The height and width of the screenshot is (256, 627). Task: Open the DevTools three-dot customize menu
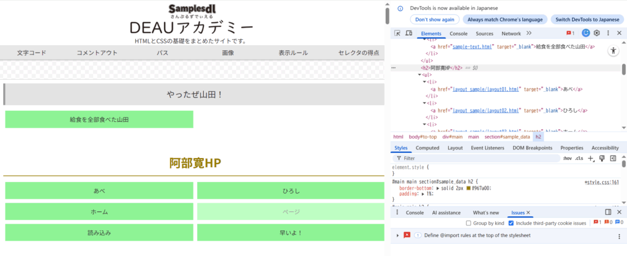click(x=608, y=33)
